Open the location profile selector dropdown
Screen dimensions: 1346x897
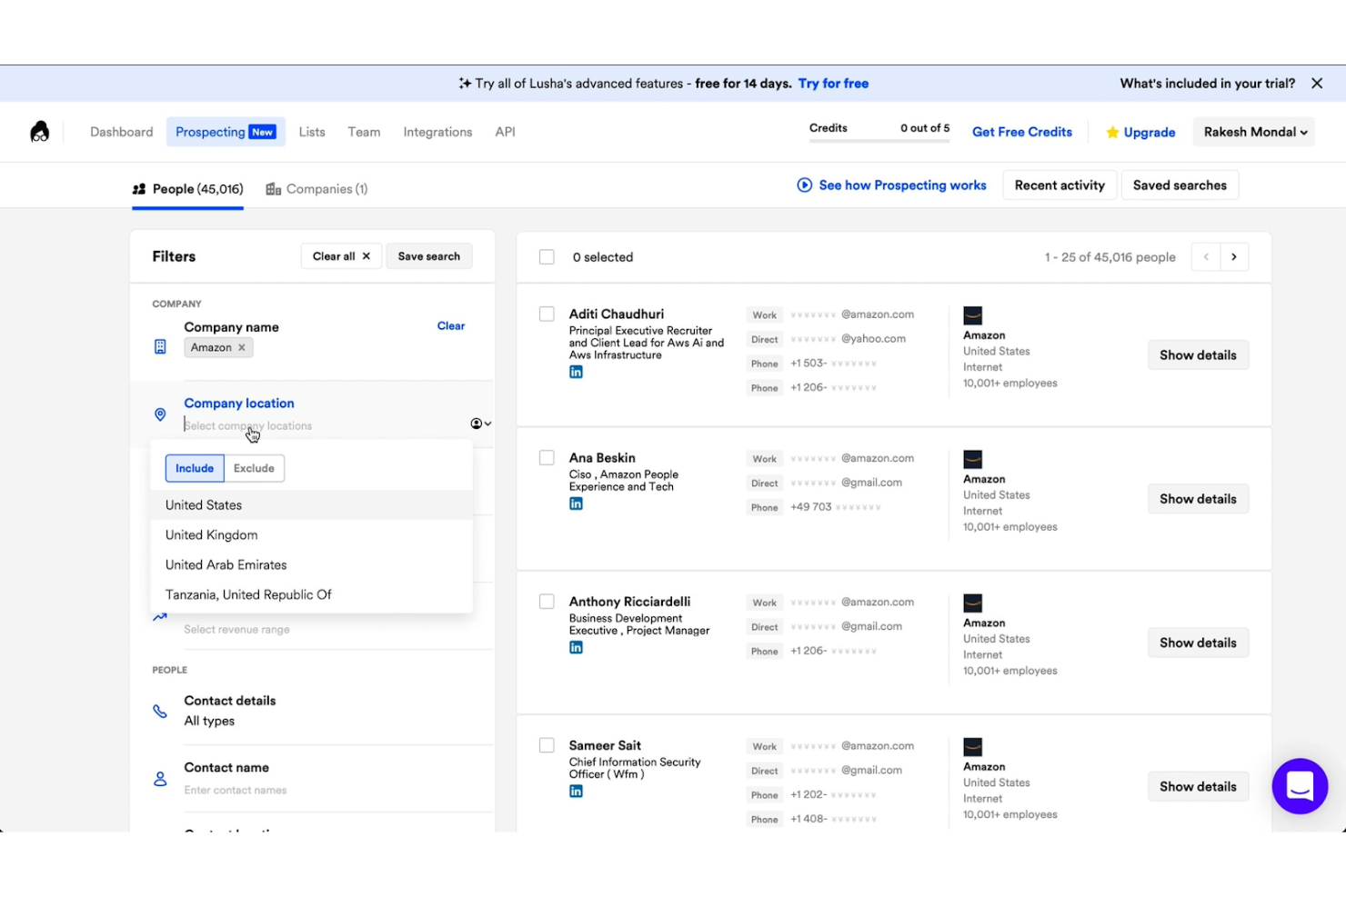481,424
